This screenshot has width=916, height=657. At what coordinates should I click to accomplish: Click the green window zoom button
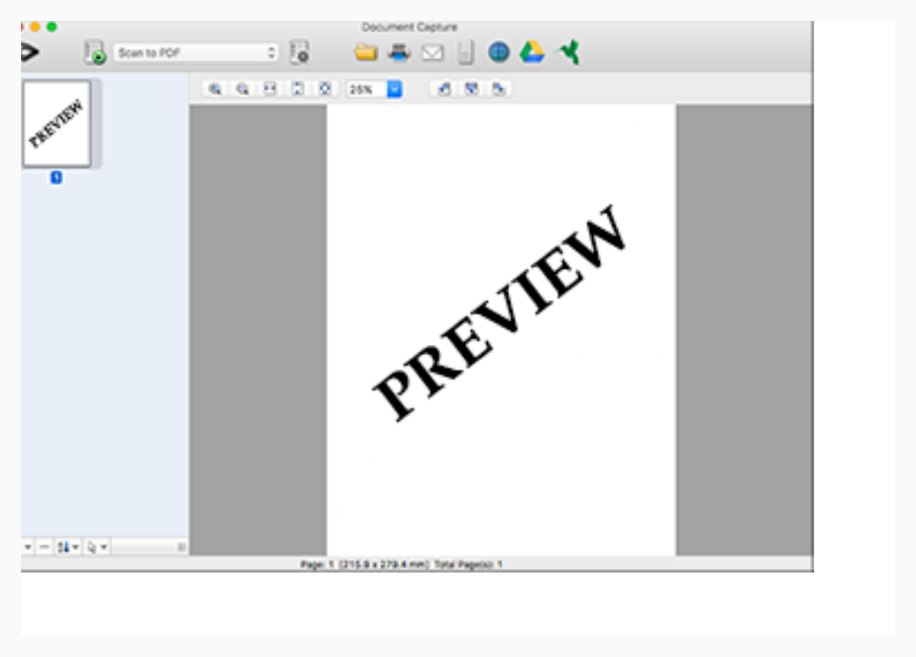tap(52, 27)
